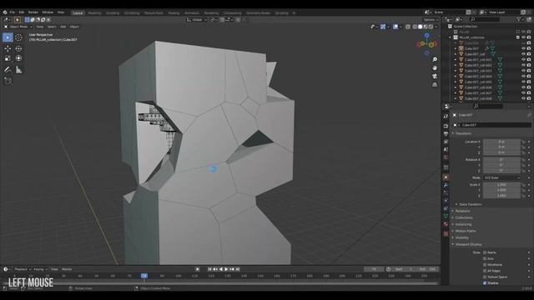Switch perspective/orthographic with the grid icon

click(x=435, y=84)
